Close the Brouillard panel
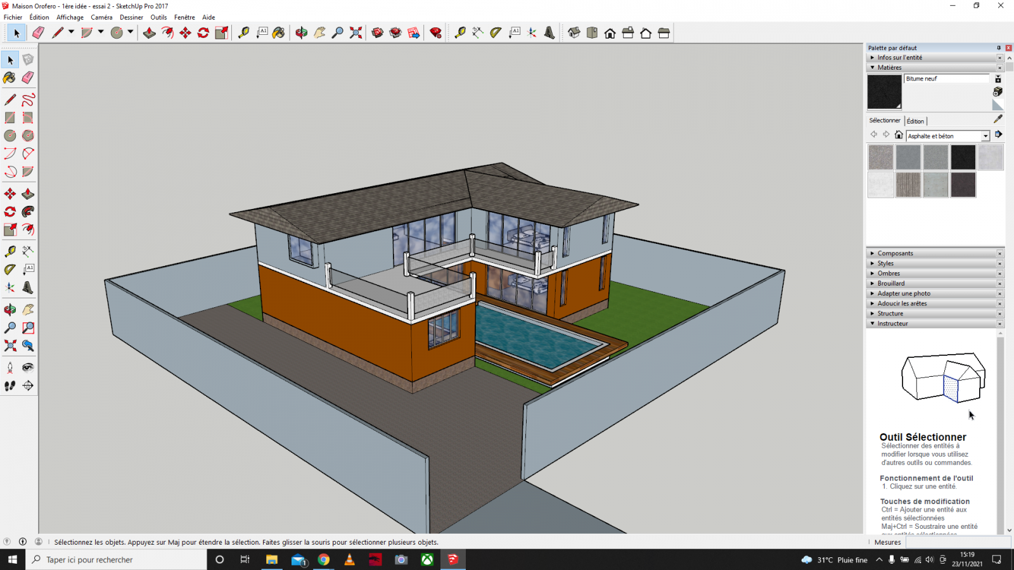 tap(1000, 284)
